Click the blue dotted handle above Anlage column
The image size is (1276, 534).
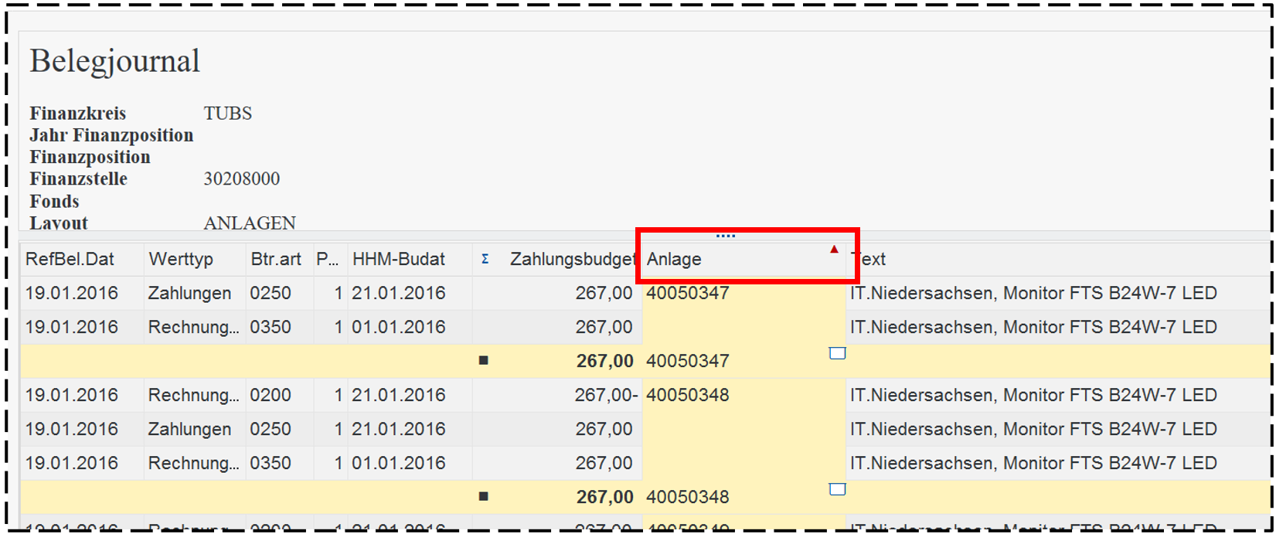point(725,236)
